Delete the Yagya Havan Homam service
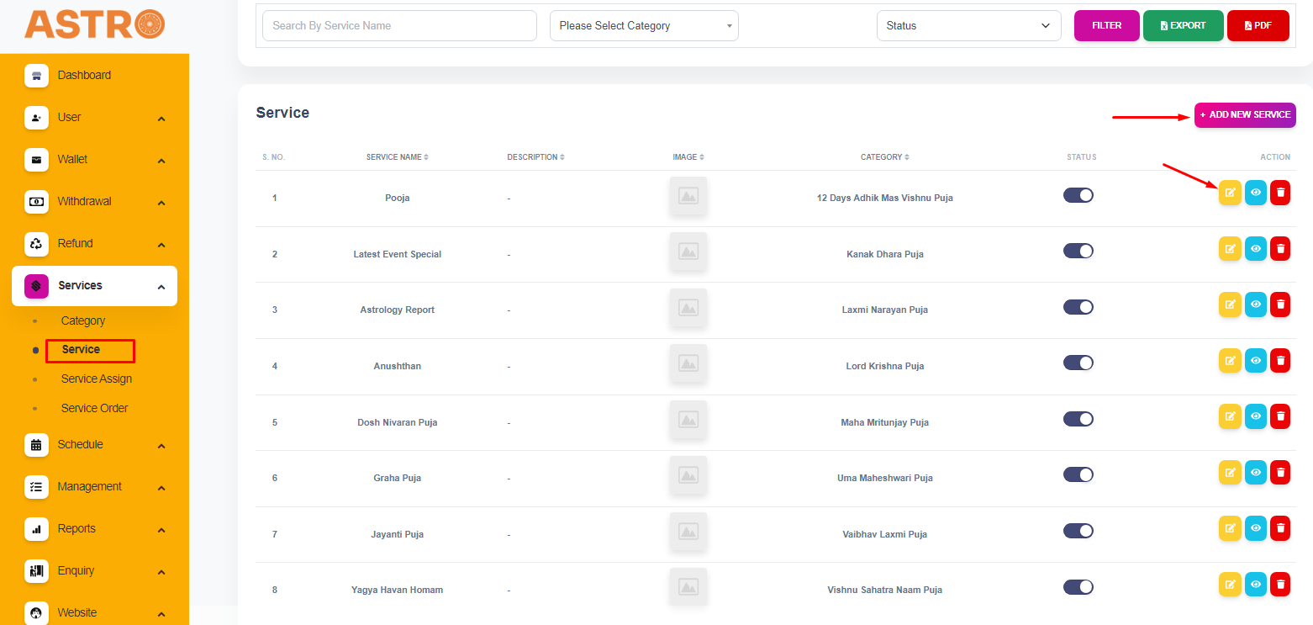Screen dimensions: 1313x625 pos(1280,585)
